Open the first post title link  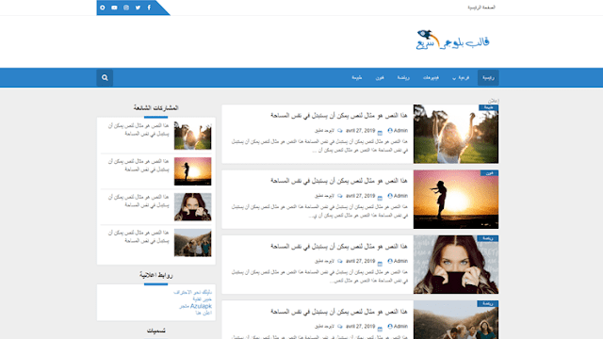point(339,115)
